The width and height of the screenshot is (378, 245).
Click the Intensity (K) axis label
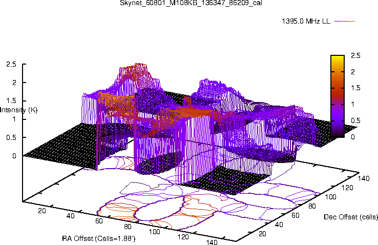[x=18, y=110]
